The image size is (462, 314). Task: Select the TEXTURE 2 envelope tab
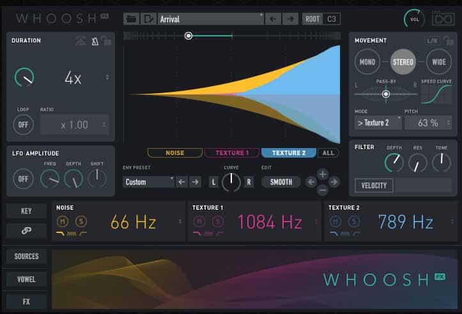coord(289,153)
